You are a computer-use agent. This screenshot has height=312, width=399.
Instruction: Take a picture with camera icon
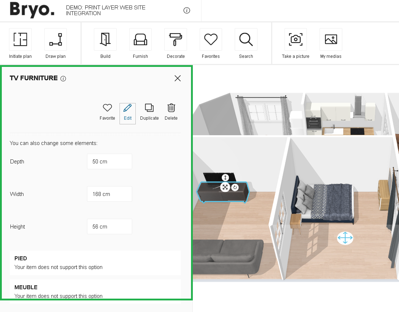point(295,39)
